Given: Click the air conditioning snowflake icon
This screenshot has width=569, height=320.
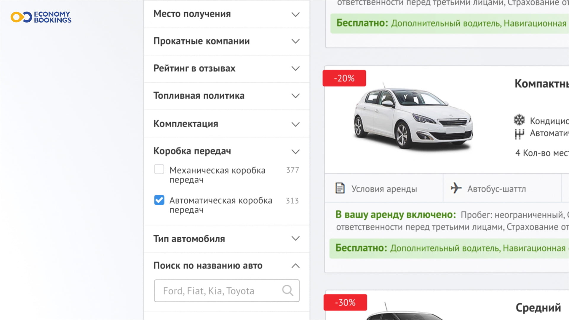Looking at the screenshot, I should click(x=519, y=120).
